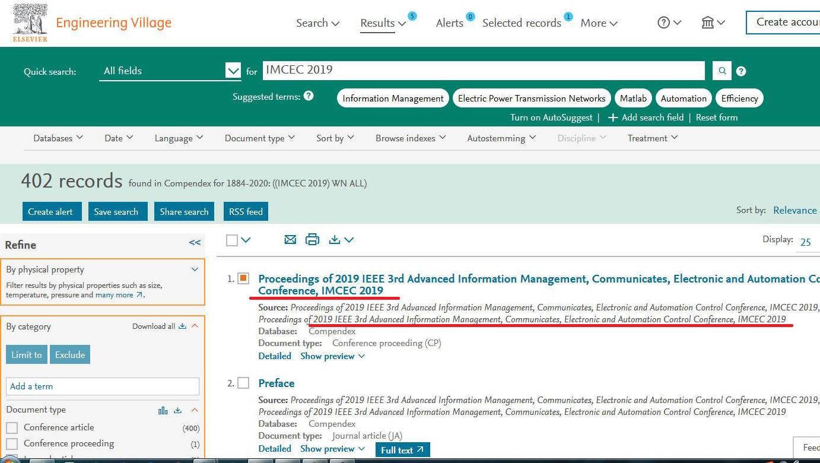Viewport: 820px width, 463px height.
Task: Open the Search menu
Action: pyautogui.click(x=318, y=23)
